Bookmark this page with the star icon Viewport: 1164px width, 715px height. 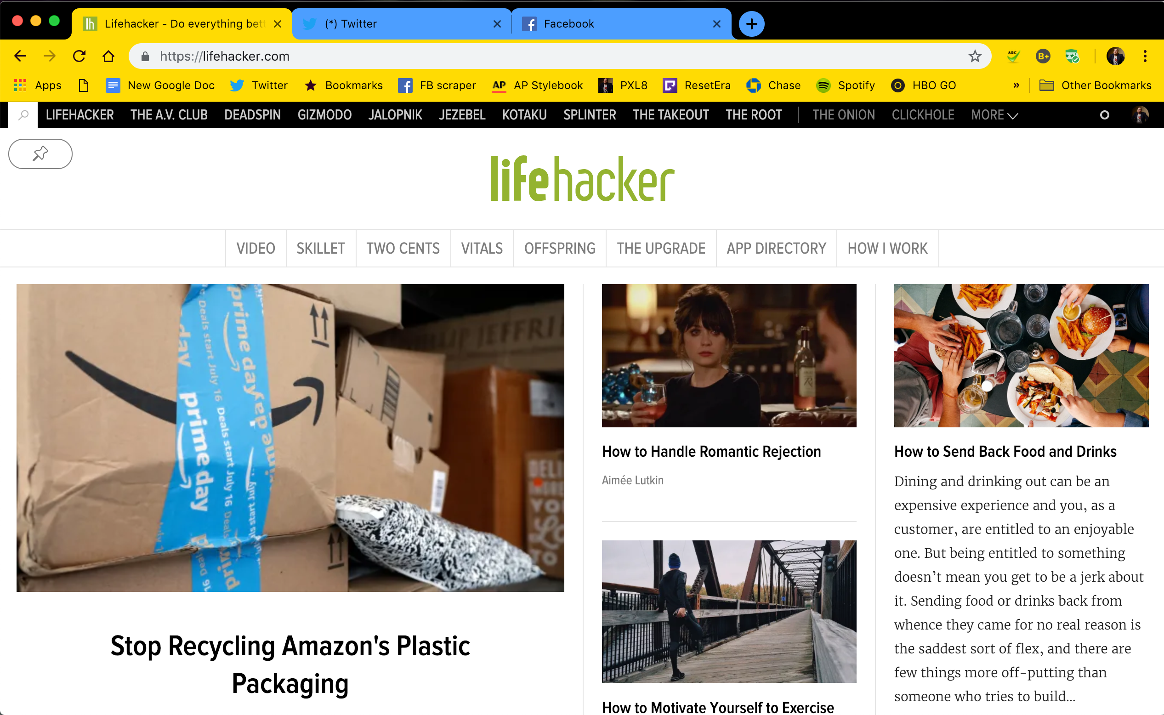[974, 56]
